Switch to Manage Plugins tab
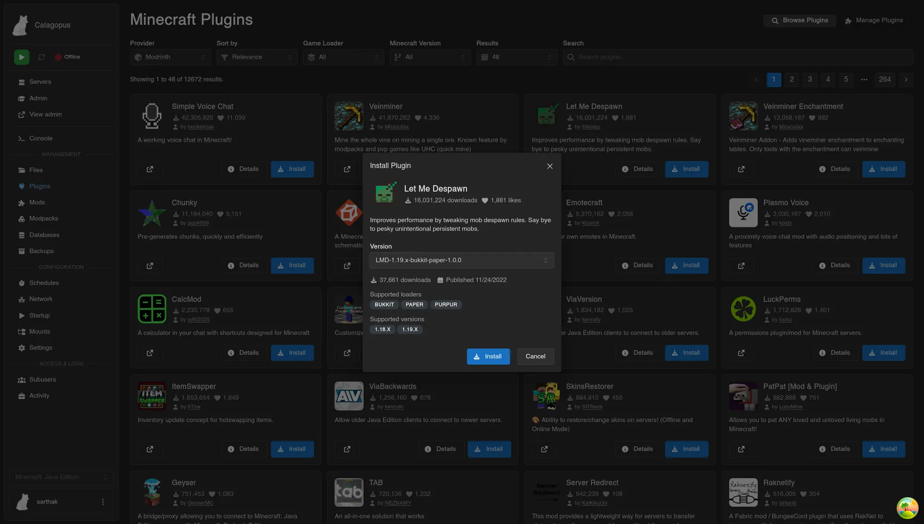 tap(874, 20)
